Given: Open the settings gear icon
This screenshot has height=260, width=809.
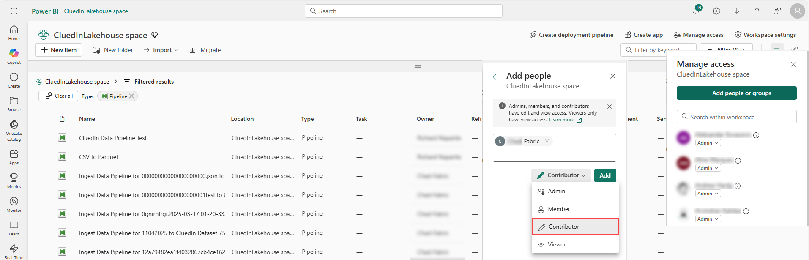Looking at the screenshot, I should 716,11.
